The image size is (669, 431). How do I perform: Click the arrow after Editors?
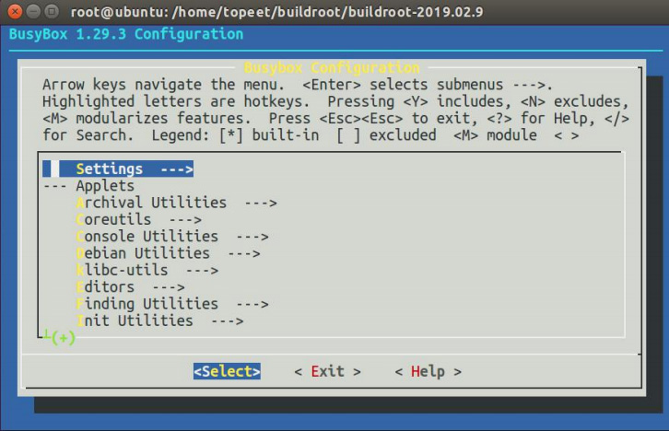coord(169,287)
